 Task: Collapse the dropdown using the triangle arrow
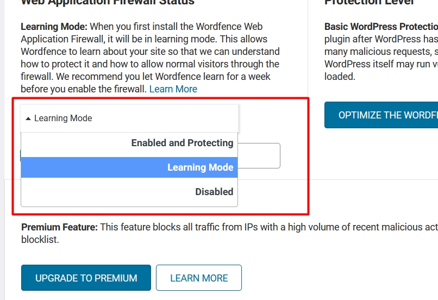28,118
